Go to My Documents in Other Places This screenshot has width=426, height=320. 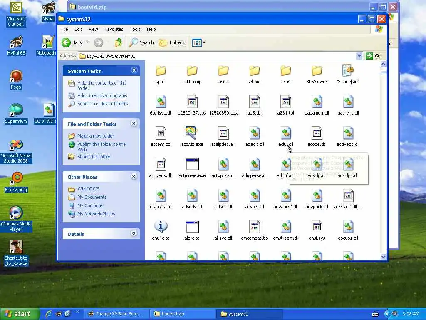[92, 197]
